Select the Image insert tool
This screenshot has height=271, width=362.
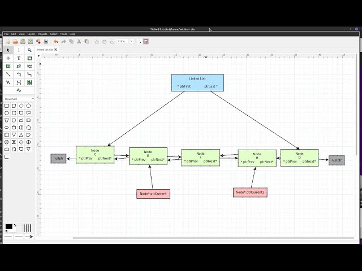tap(29, 82)
